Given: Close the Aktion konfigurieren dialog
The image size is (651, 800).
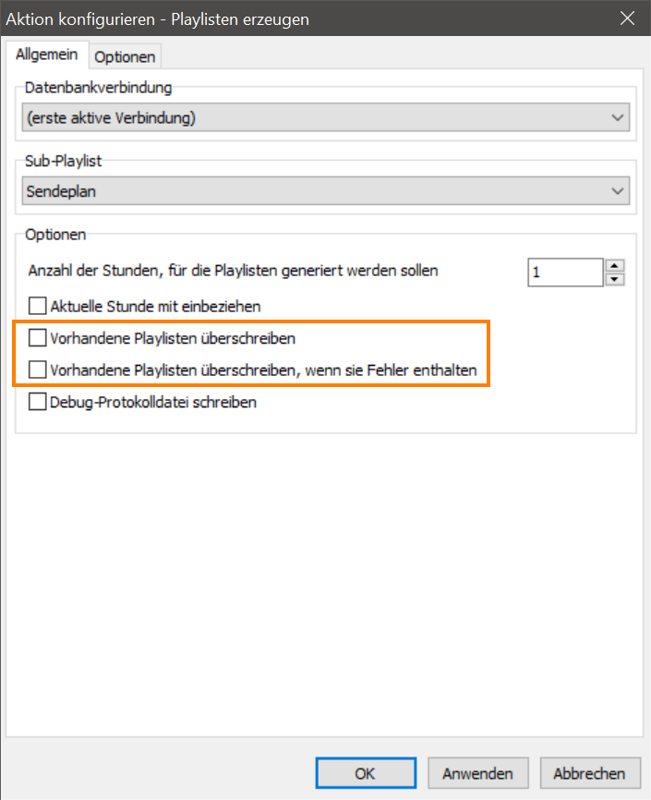Looking at the screenshot, I should [627, 18].
